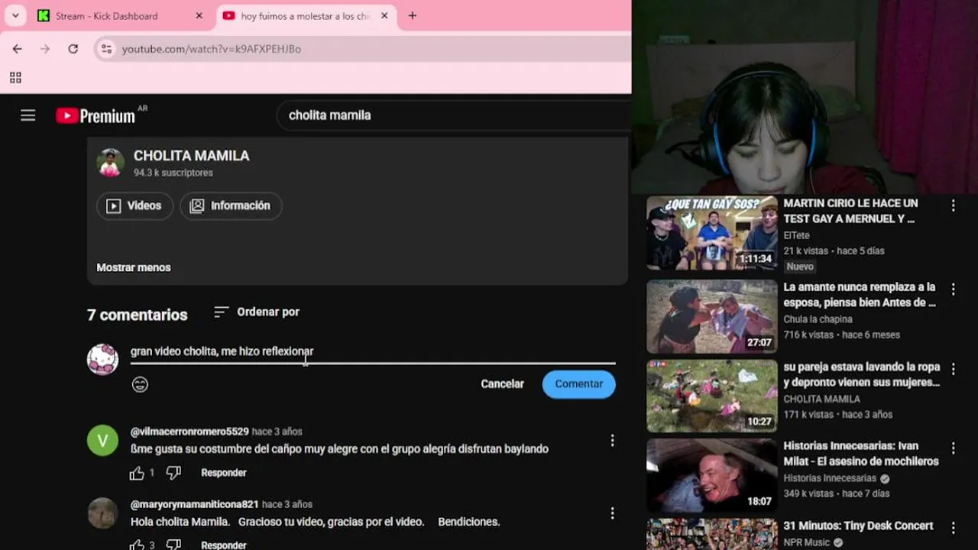Screen dimensions: 978x550
Task: Open CHOLITA MAMILA channel avatar
Action: click(x=110, y=163)
